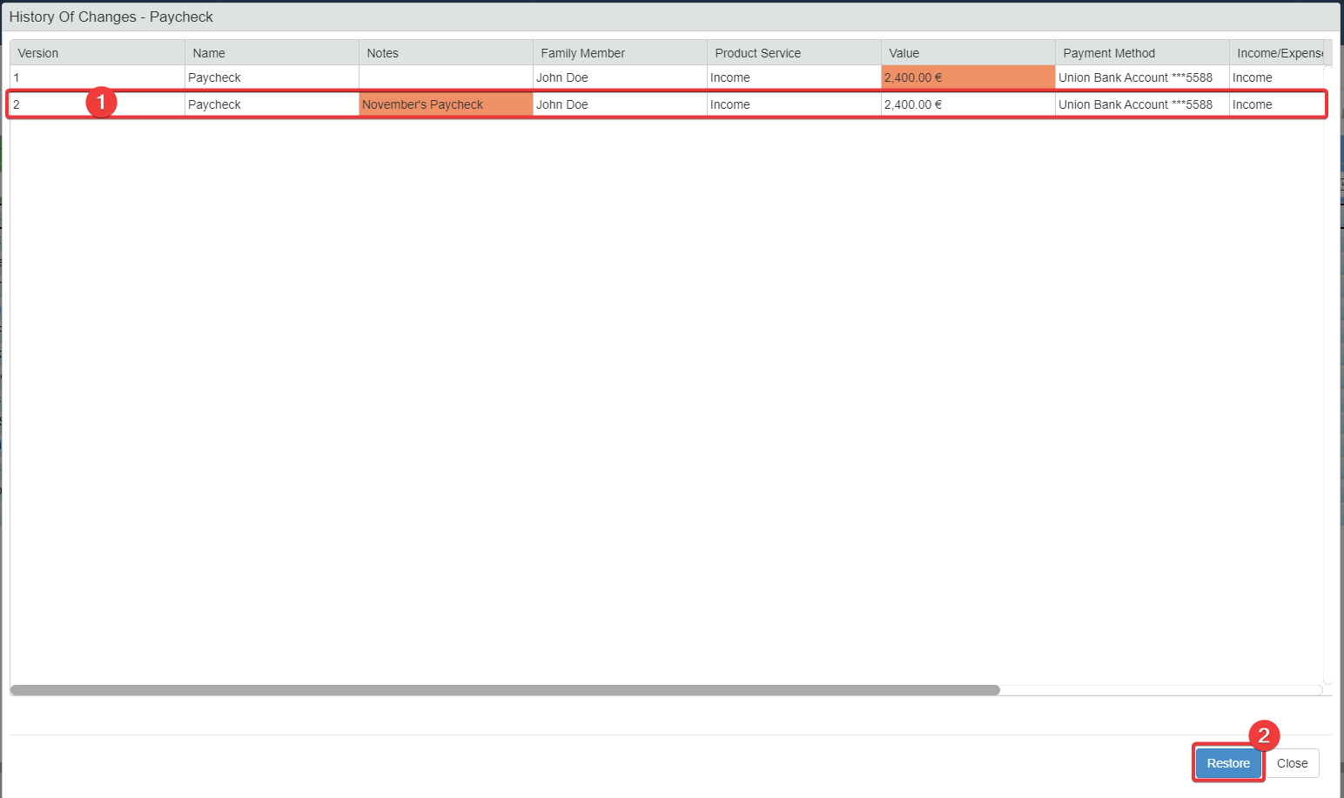Click the Income/Expense column header
Screen dimensions: 1344x798
point(1278,53)
